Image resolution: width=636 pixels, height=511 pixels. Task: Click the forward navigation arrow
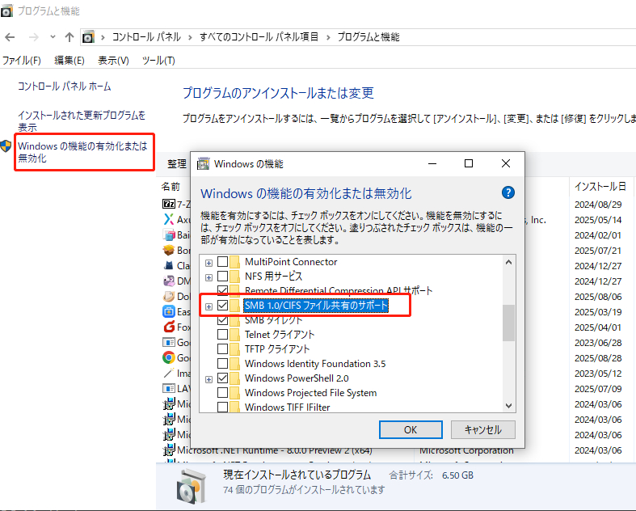[x=34, y=37]
